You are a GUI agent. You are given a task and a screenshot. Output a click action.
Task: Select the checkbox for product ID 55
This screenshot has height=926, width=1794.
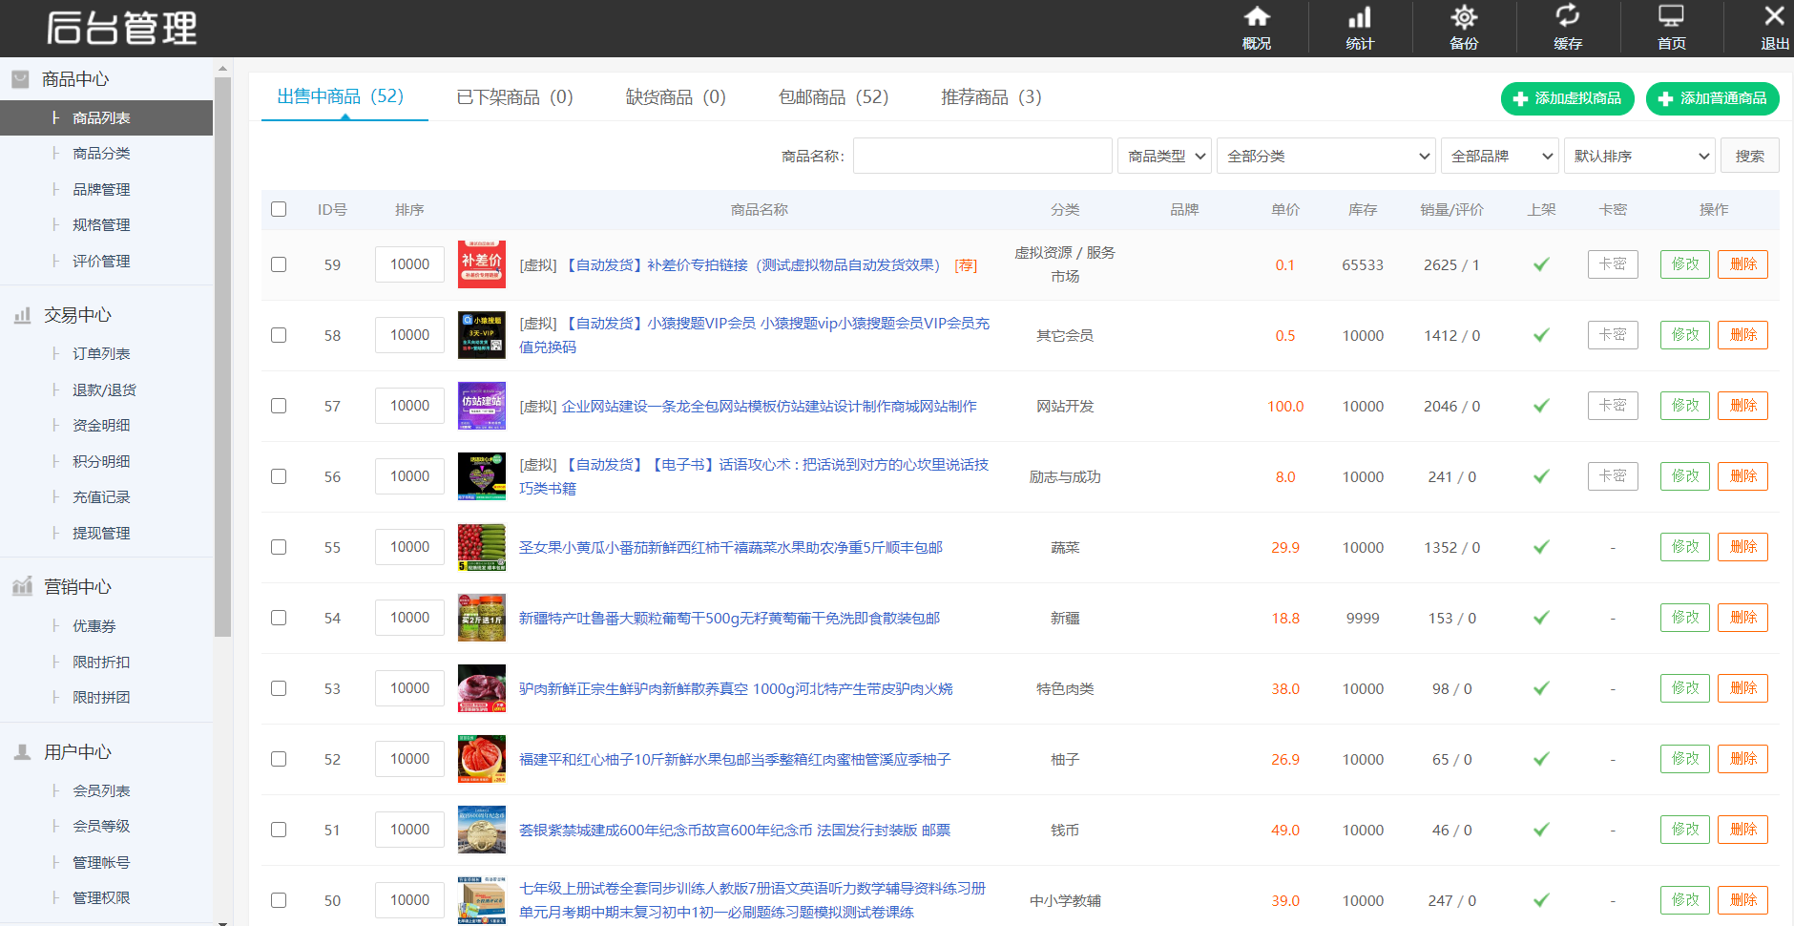[279, 547]
